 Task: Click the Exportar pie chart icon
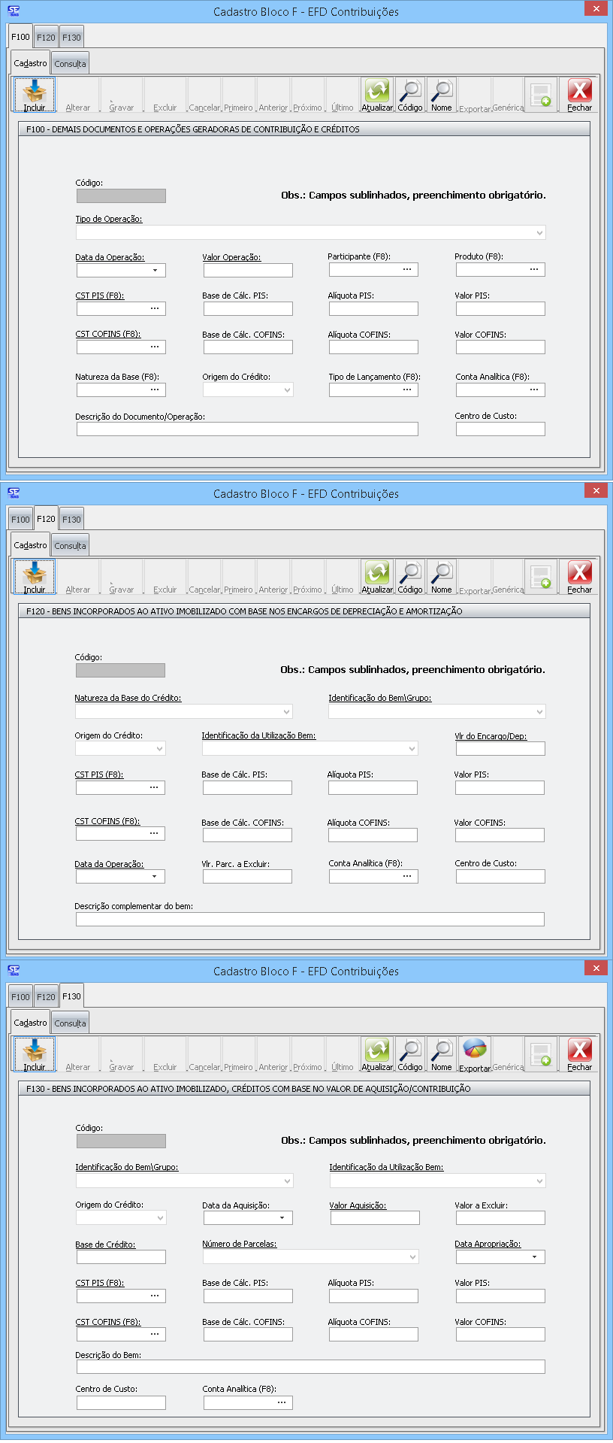pyautogui.click(x=475, y=1050)
